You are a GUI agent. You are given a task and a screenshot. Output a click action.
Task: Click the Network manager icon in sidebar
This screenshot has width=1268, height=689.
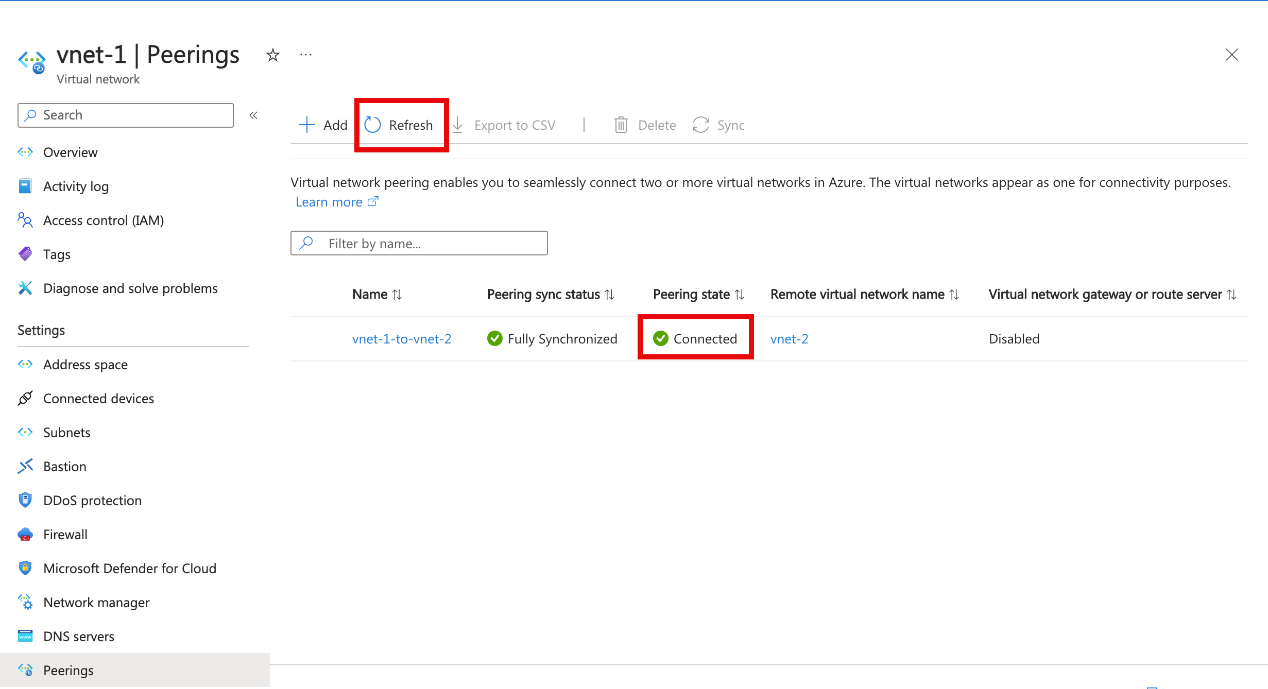tap(25, 602)
